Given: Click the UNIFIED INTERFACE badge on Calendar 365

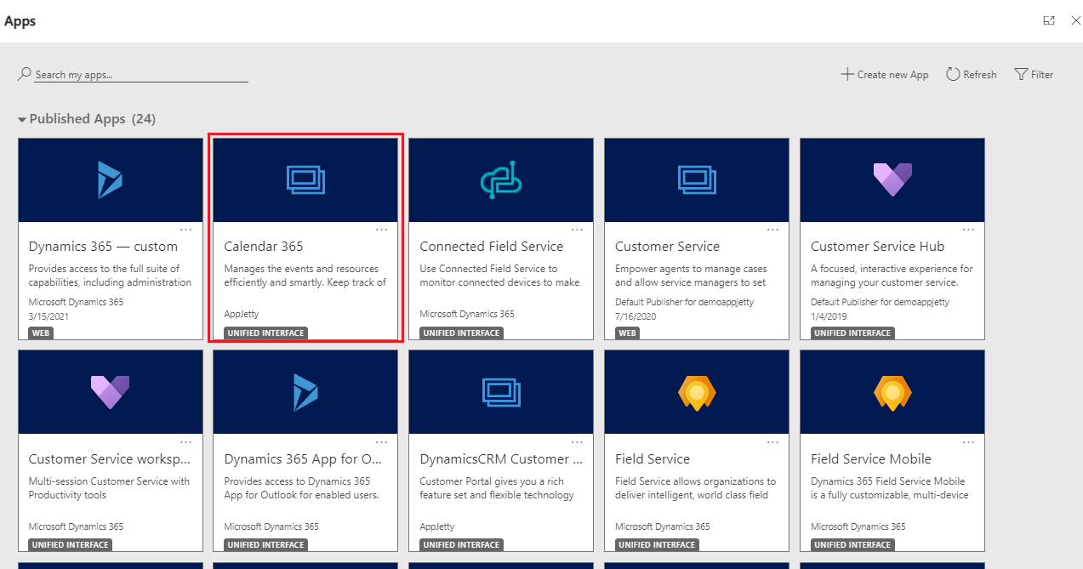Looking at the screenshot, I should pos(266,333).
